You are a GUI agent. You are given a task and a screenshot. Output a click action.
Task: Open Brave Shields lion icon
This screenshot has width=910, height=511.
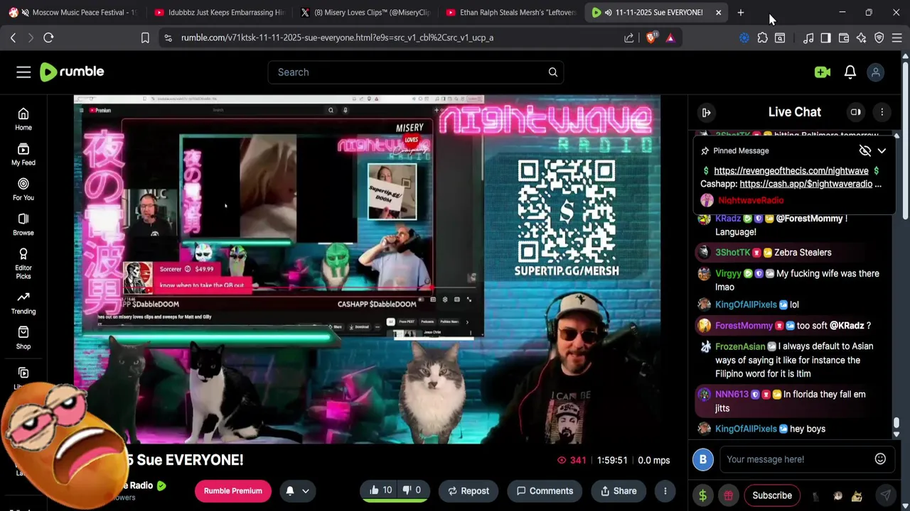click(651, 38)
